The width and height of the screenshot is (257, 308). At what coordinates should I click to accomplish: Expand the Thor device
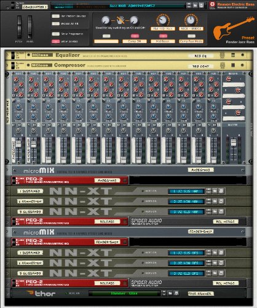click(7, 293)
